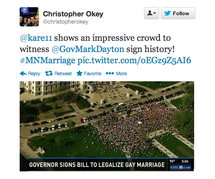Expand the user actions dropdown arrow
Viewport: 215px width, 179px height.
tap(155, 13)
